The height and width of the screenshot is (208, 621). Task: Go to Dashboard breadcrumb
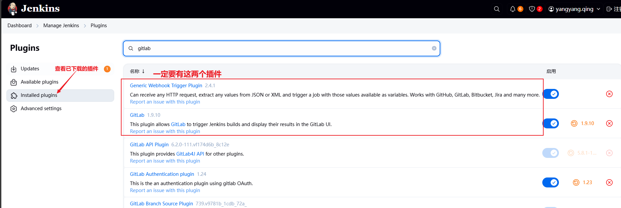[x=20, y=26]
